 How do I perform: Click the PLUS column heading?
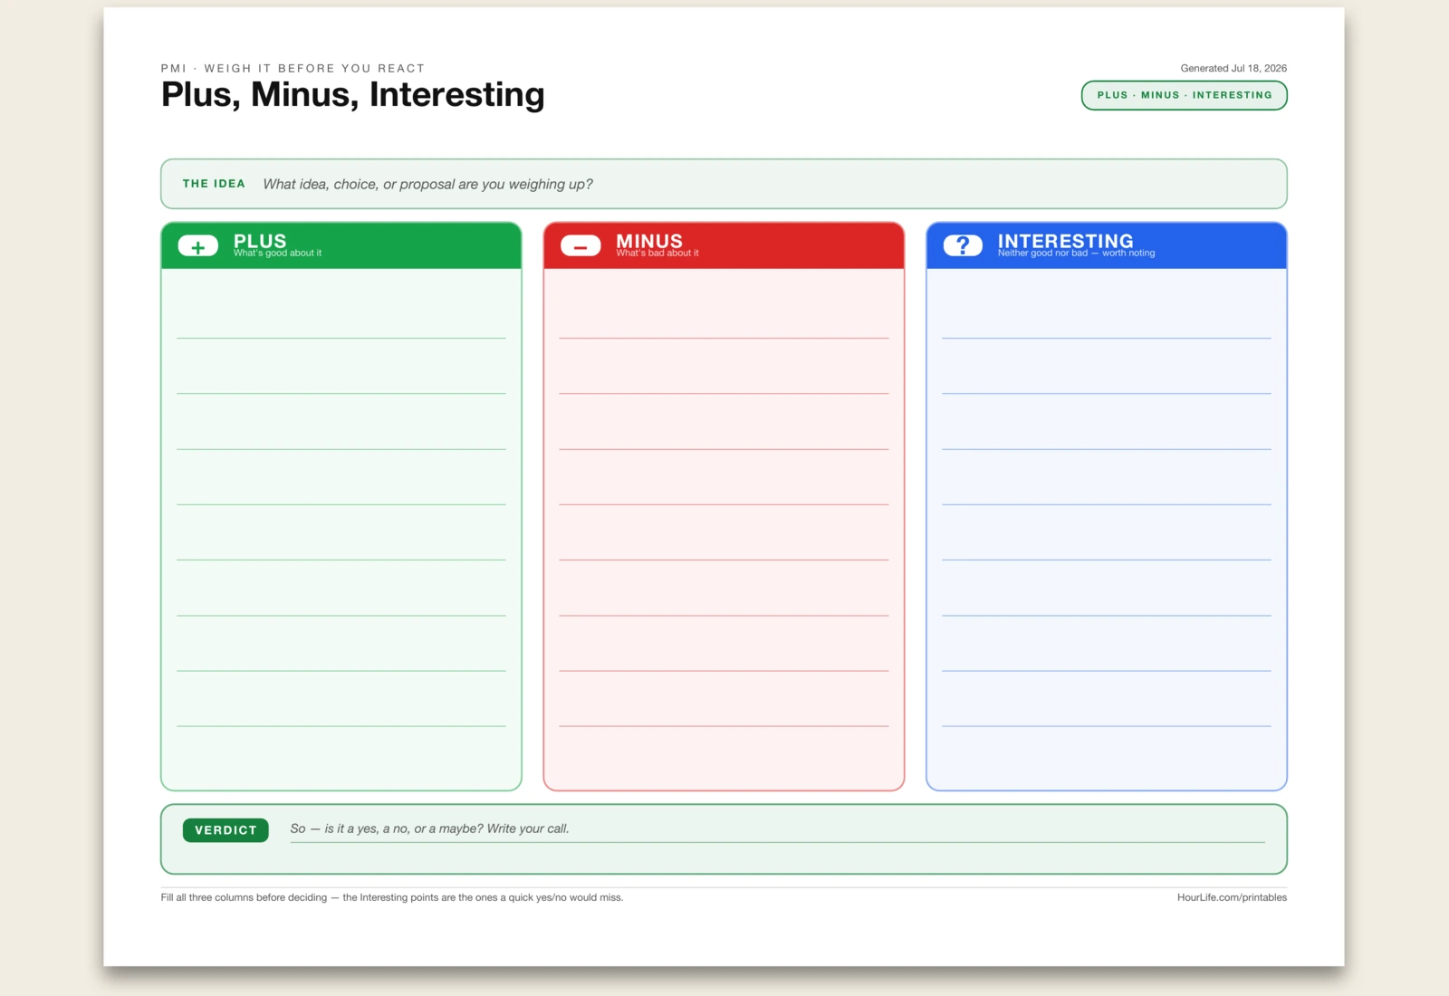pyautogui.click(x=260, y=241)
